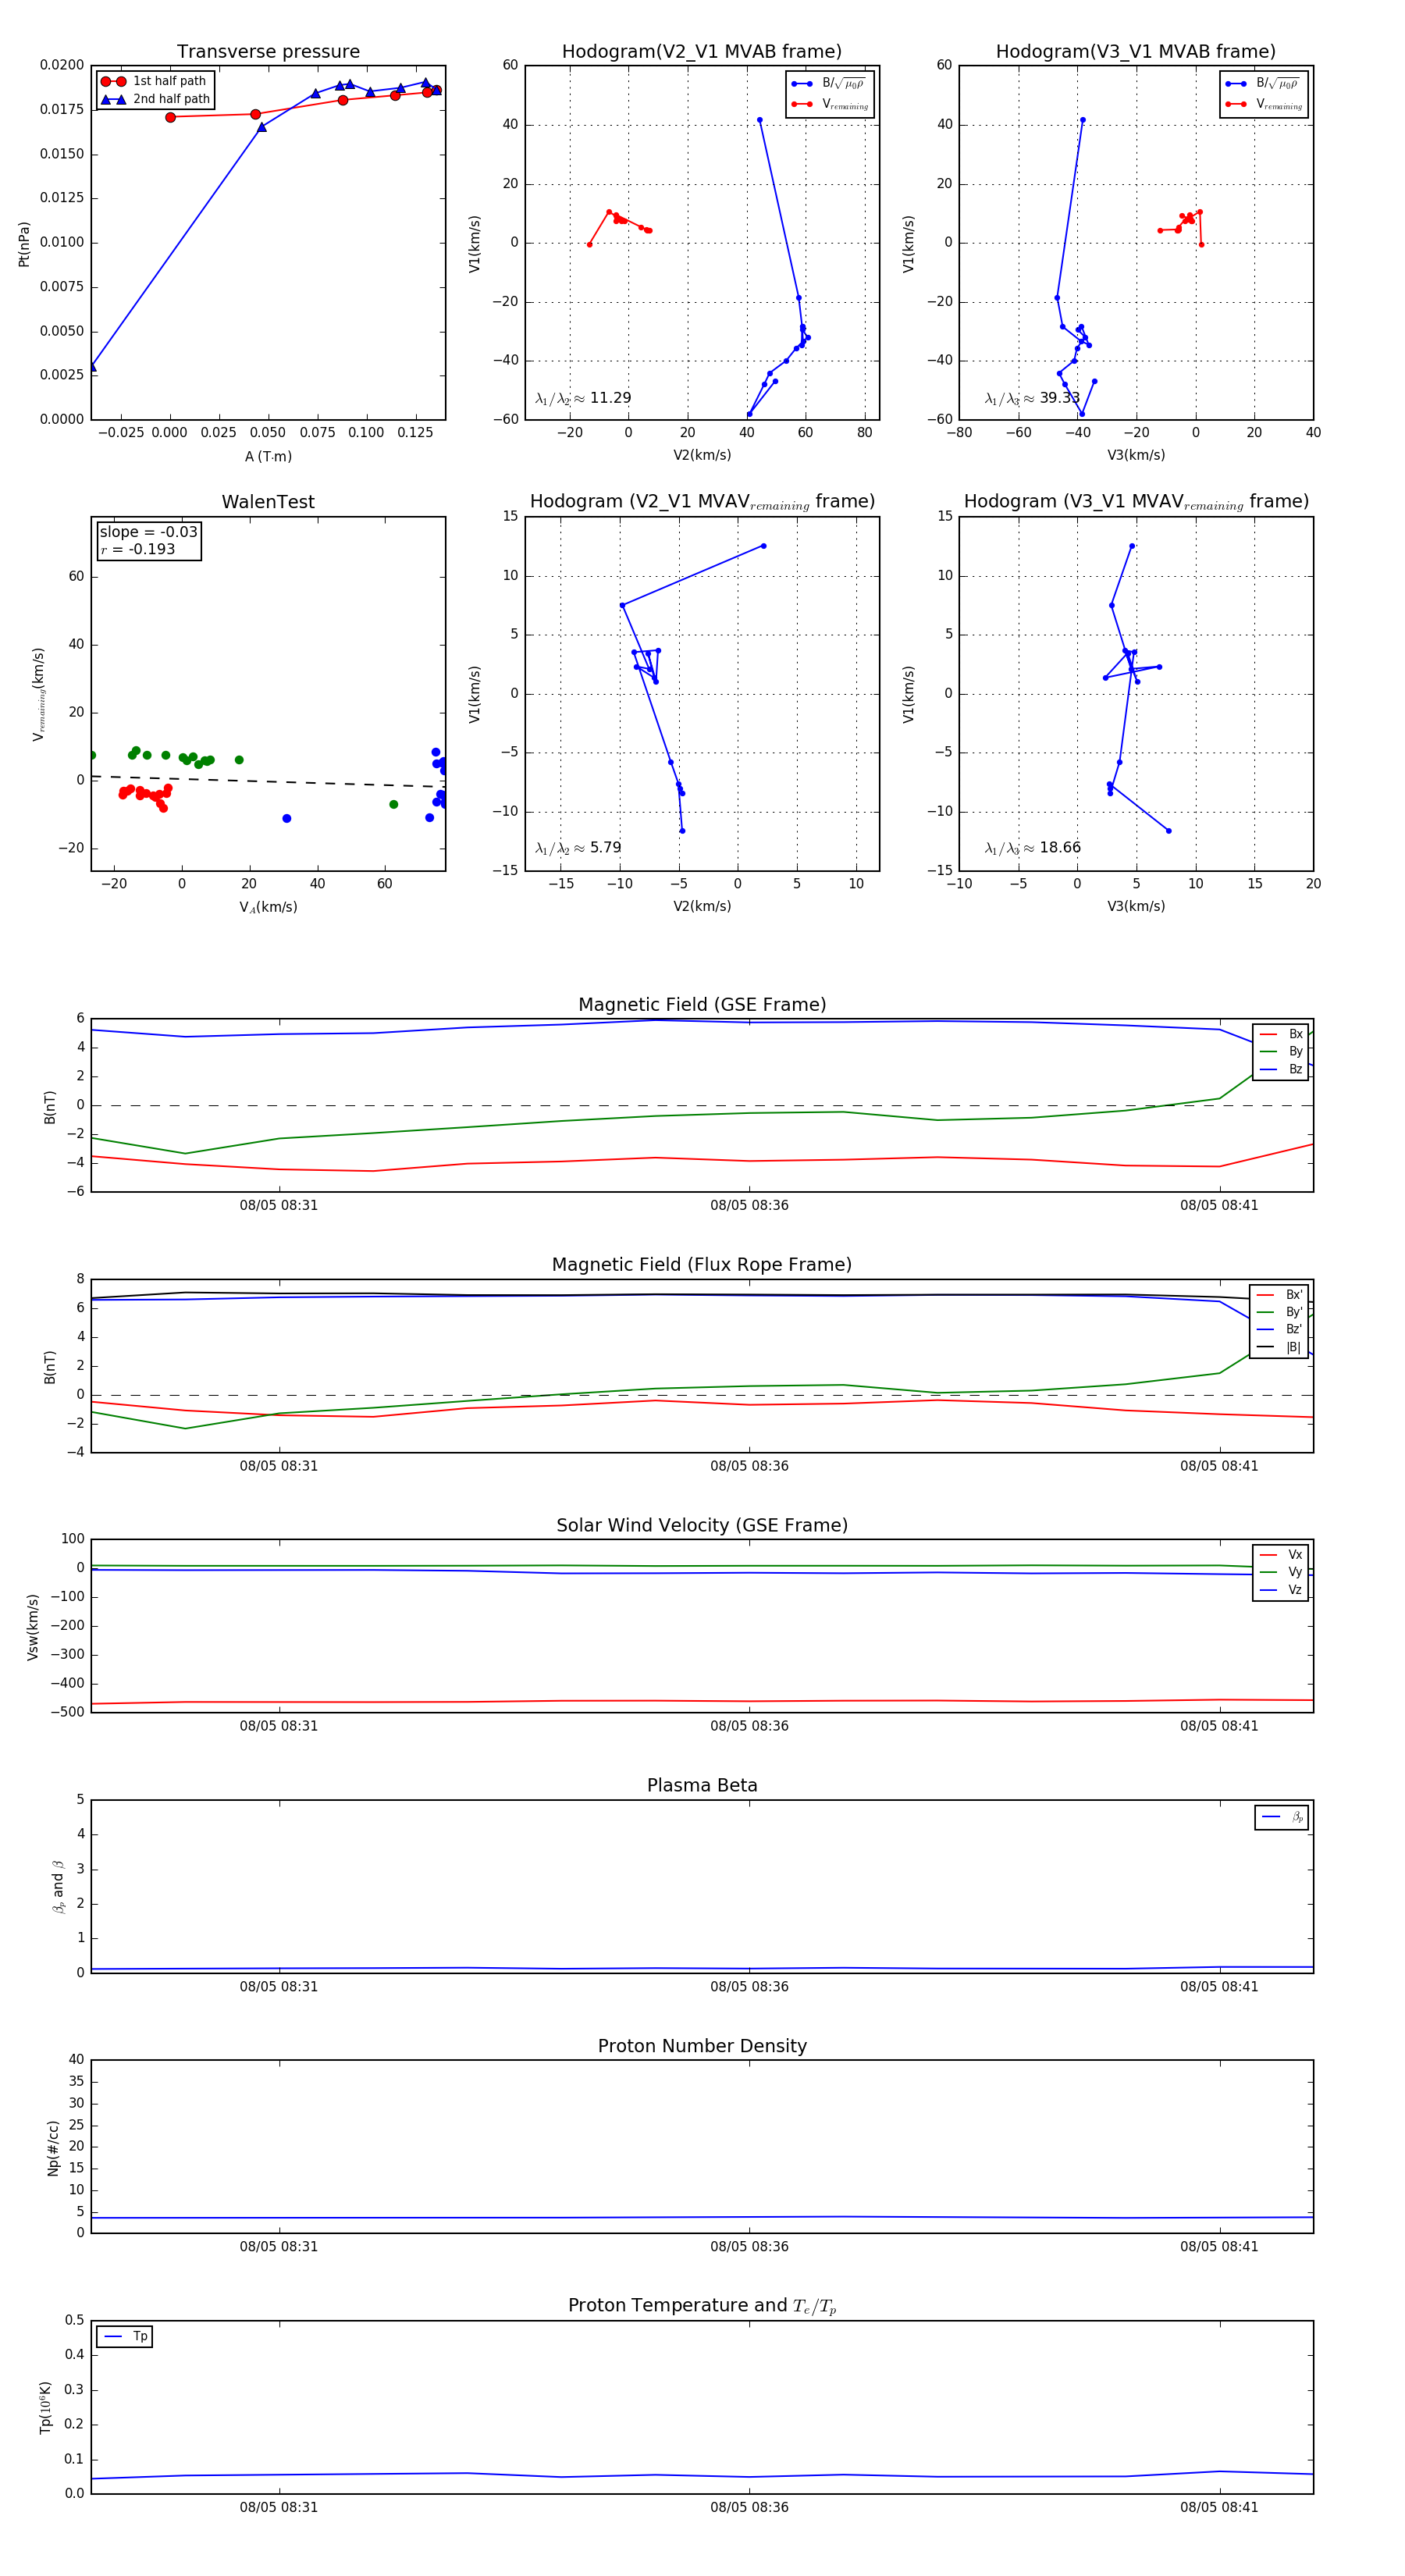The width and height of the screenshot is (1405, 2576).
Task: Click the '08/05 08:31' tick under GSE magnetic field
Action: [279, 1205]
